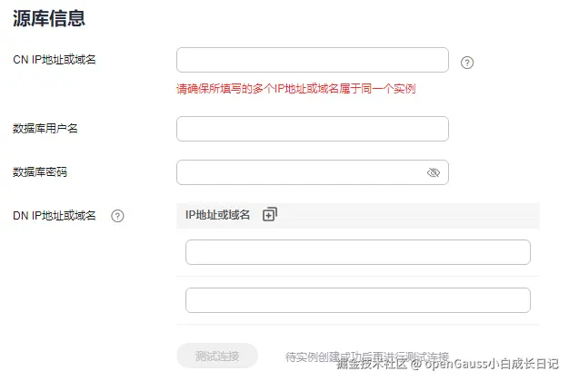Add a new DN IP address row
The image size is (569, 381).
click(x=270, y=215)
